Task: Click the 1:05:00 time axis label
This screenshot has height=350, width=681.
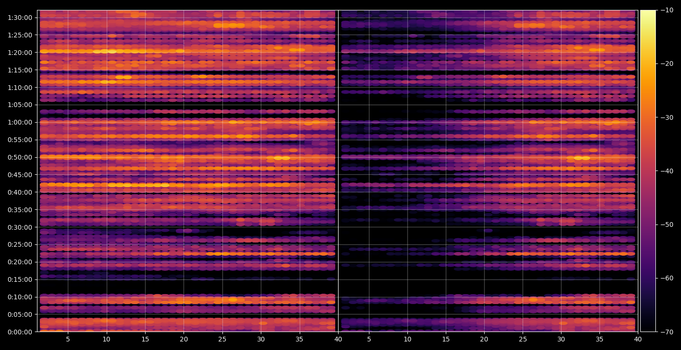Action: pos(20,105)
